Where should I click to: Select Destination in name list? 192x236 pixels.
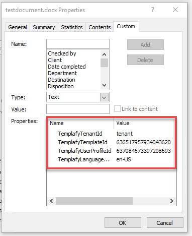[61, 80]
